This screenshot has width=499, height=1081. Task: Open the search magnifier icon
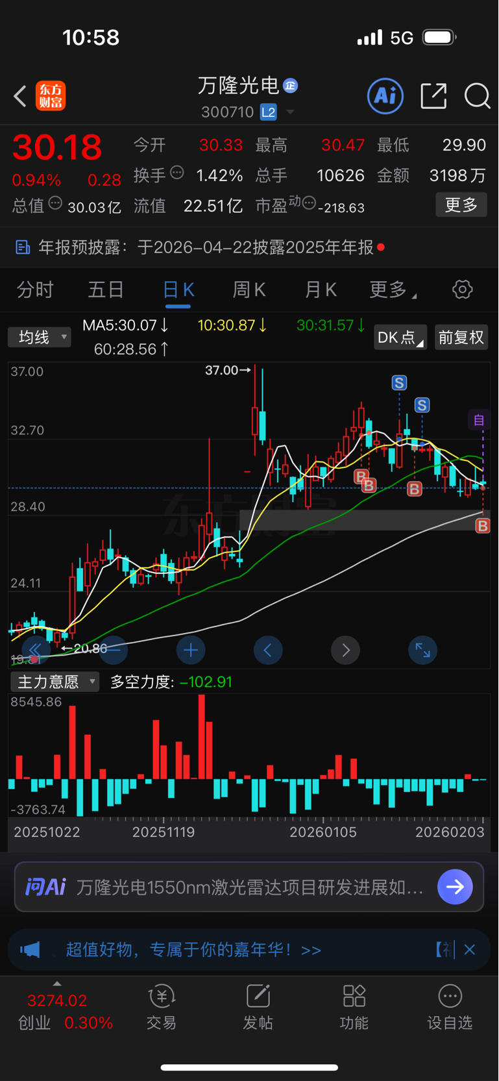click(x=477, y=96)
